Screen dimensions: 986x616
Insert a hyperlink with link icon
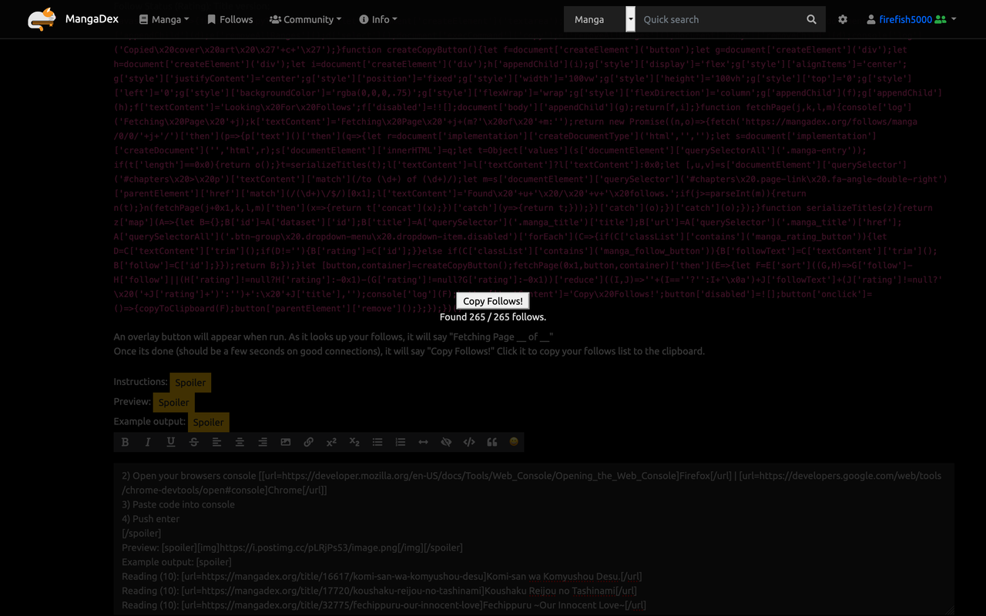point(308,442)
